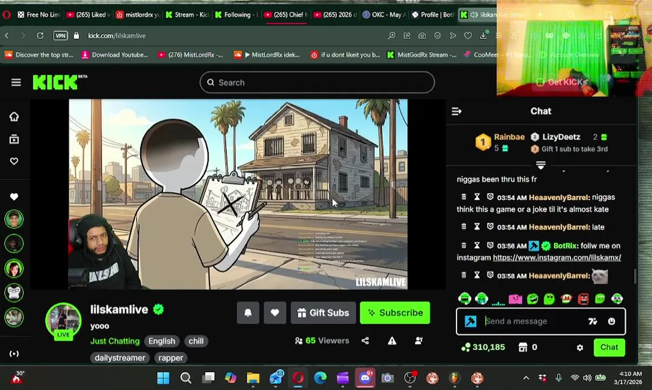Open the instagram.com/lilskamx link

557,257
